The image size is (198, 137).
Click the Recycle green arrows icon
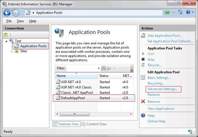coord(143,65)
